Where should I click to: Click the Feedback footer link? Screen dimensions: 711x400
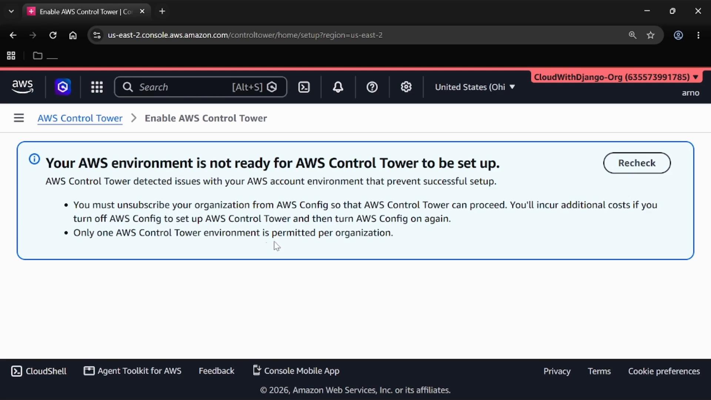(217, 371)
